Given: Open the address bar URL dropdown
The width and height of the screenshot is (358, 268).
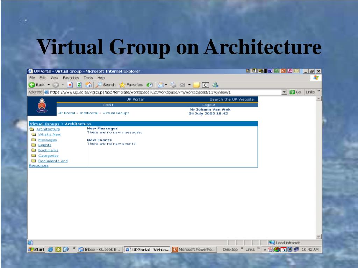Looking at the screenshot, I should pyautogui.click(x=284, y=92).
